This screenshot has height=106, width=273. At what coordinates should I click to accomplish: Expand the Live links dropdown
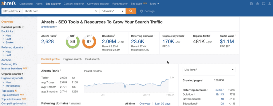[x=209, y=70]
